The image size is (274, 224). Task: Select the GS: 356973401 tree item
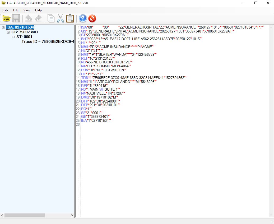[x=25, y=32]
